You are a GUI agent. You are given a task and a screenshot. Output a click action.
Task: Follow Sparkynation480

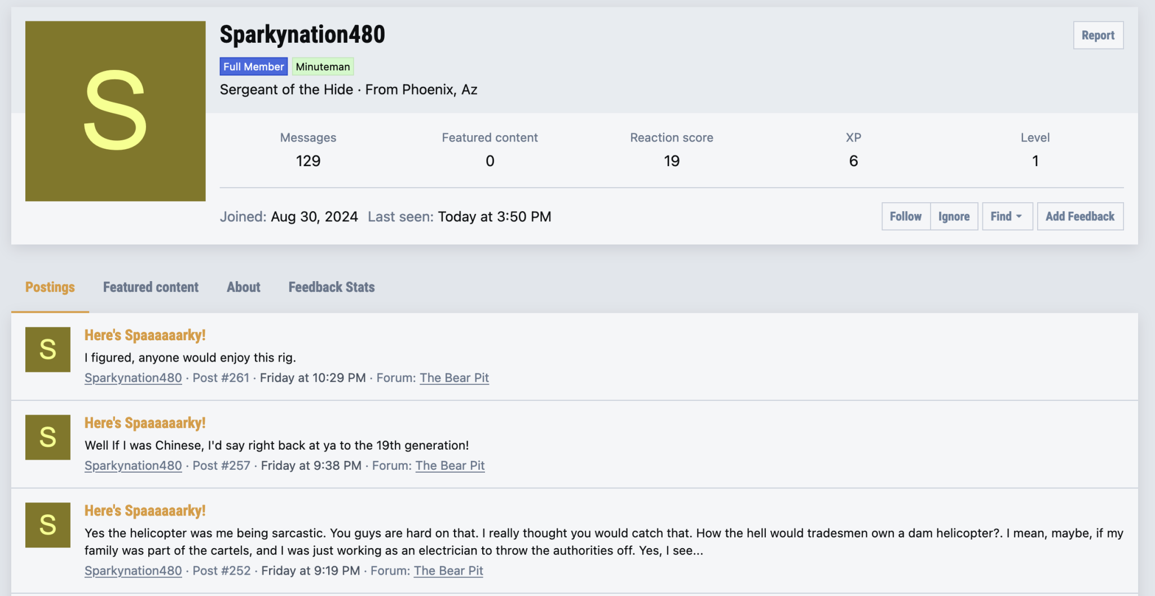pos(905,216)
